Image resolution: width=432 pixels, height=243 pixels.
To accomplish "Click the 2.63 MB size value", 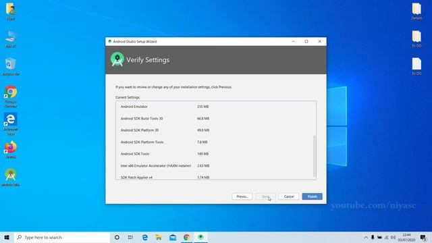I will [x=203, y=165].
